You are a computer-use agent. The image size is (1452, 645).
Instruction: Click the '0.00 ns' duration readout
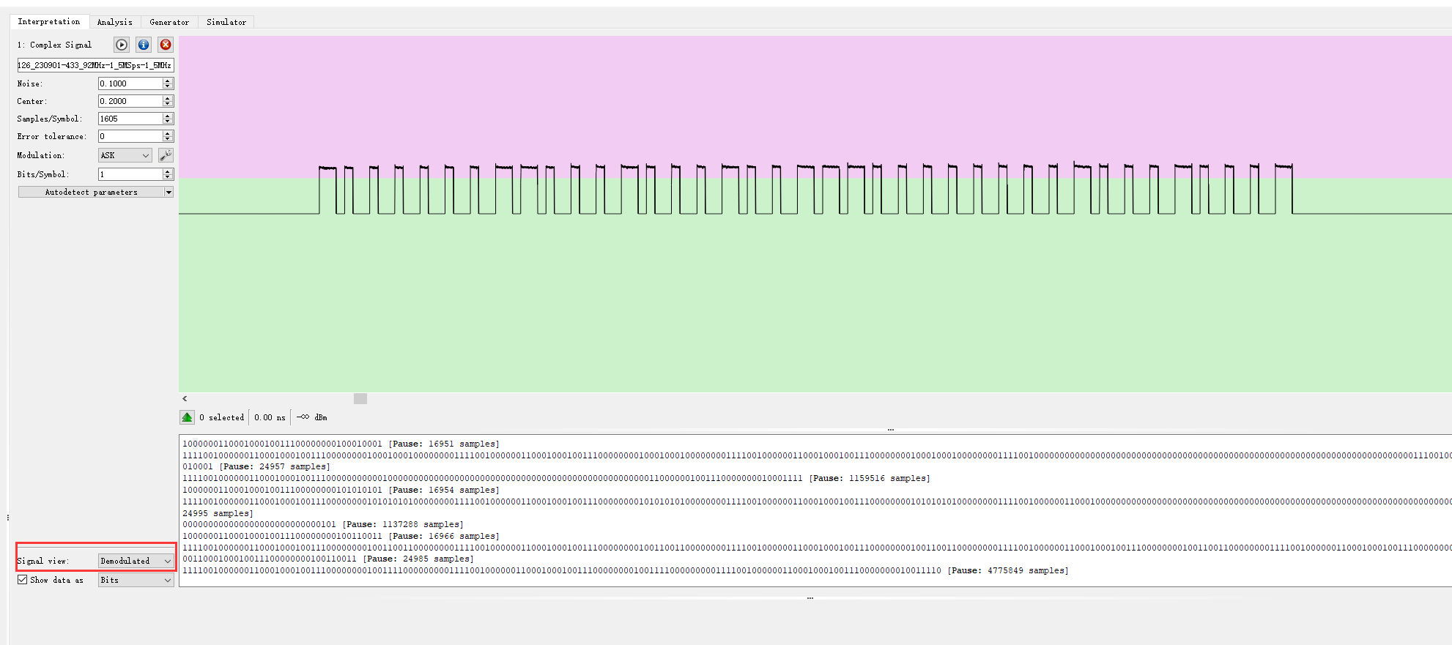pos(270,417)
